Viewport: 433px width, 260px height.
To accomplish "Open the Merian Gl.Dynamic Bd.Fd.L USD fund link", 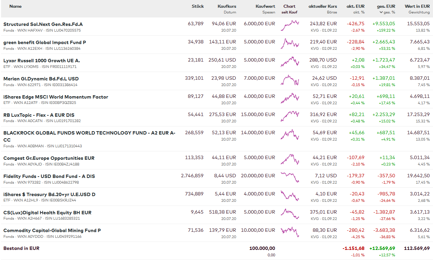I will click(41, 79).
